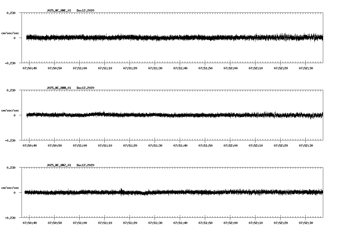
Task: Select the J025_NC_HNZ_01 channel label
Action: point(59,165)
